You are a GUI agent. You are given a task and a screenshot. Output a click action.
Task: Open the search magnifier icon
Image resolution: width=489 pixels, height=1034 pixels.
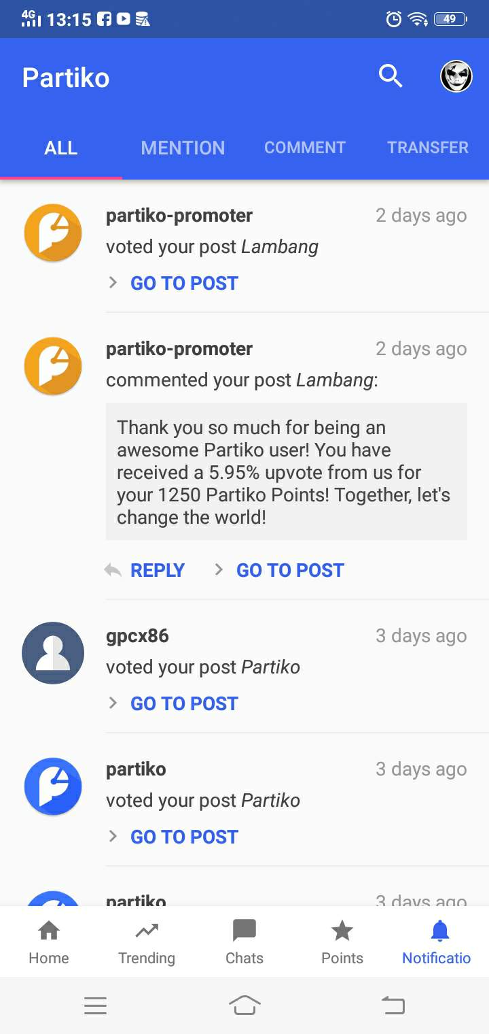tap(391, 76)
